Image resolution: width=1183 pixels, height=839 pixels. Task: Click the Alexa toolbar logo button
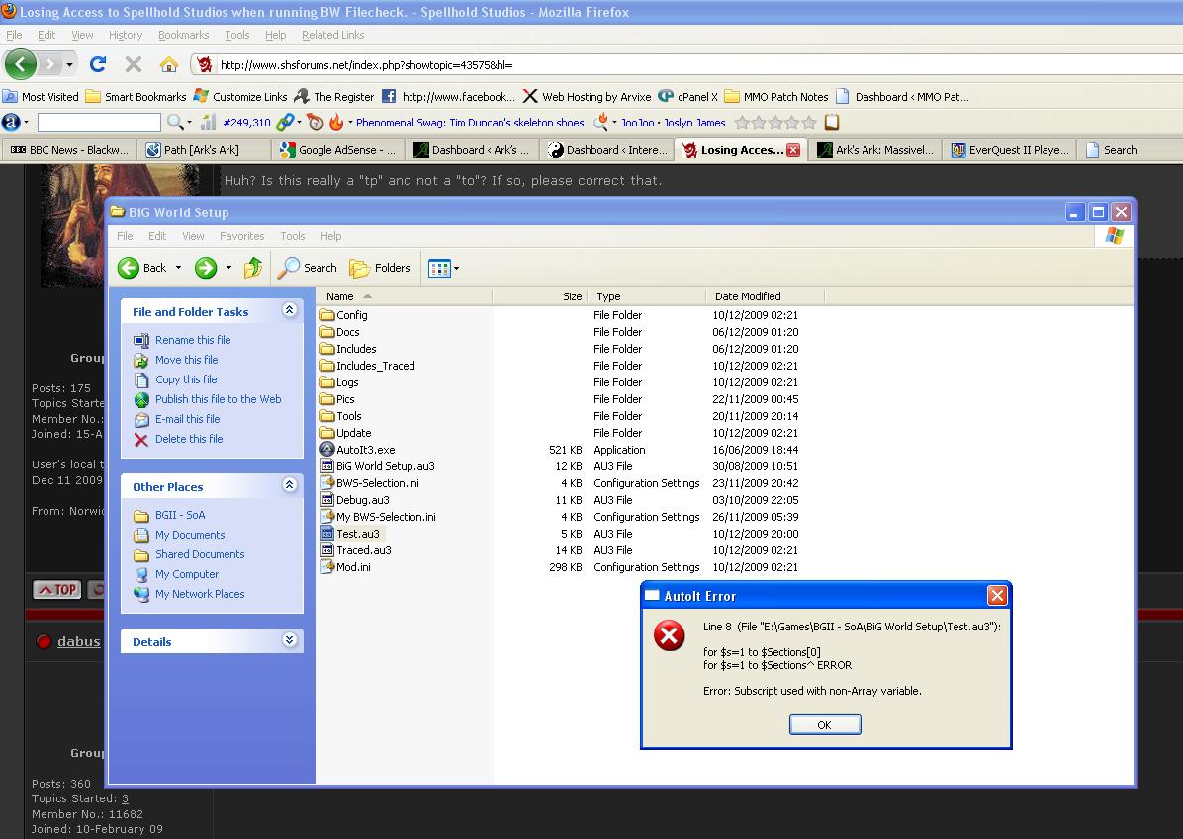click(11, 123)
